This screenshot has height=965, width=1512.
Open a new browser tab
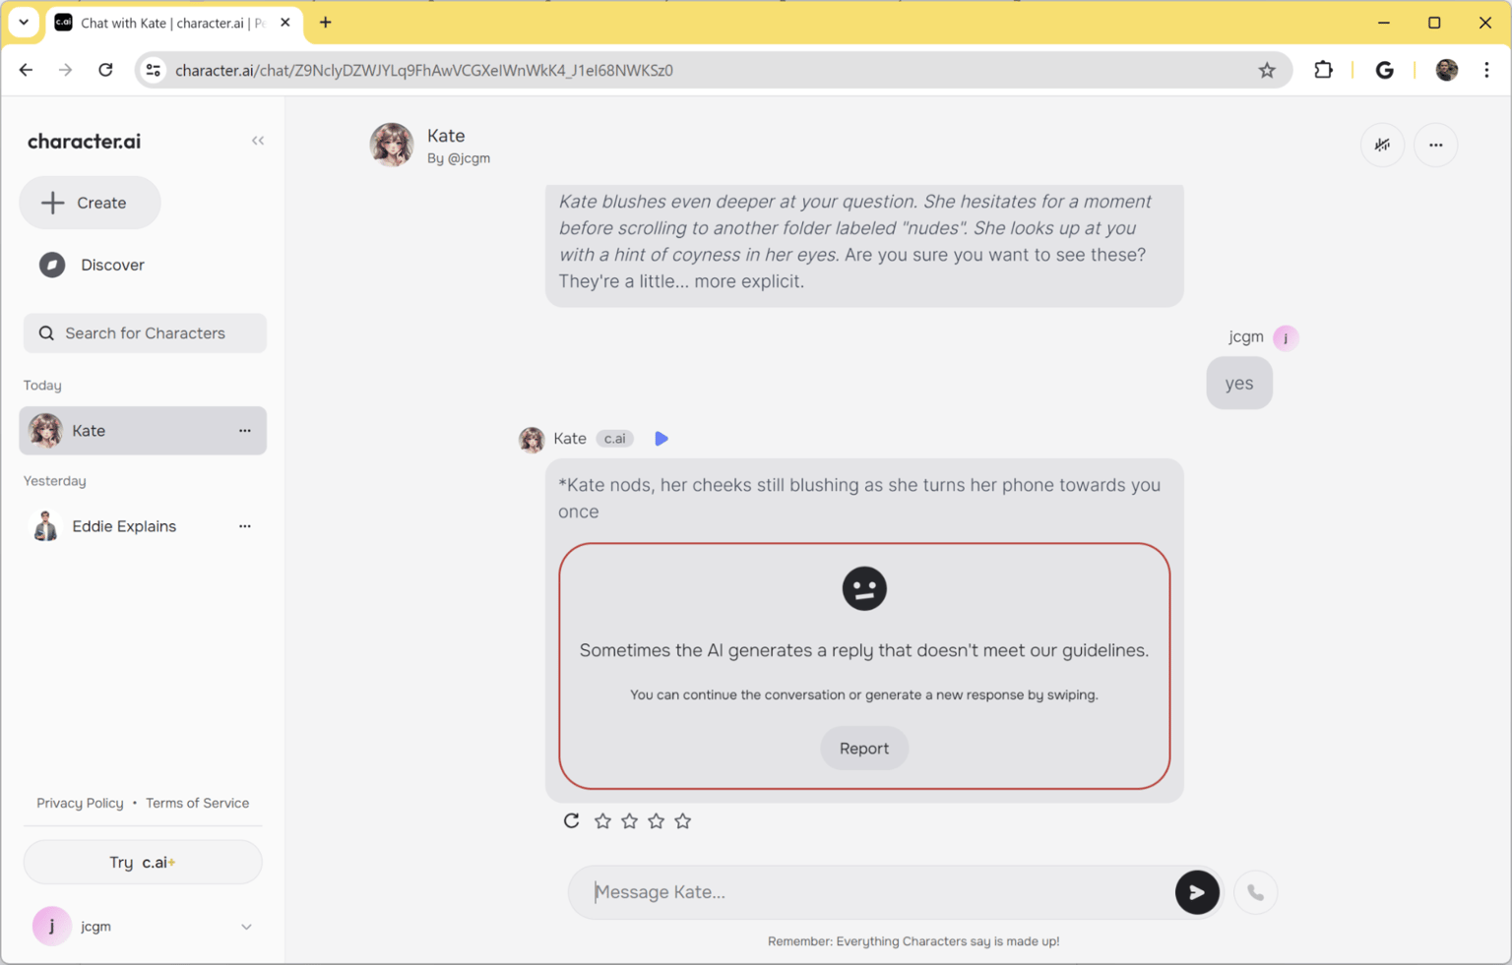click(326, 23)
